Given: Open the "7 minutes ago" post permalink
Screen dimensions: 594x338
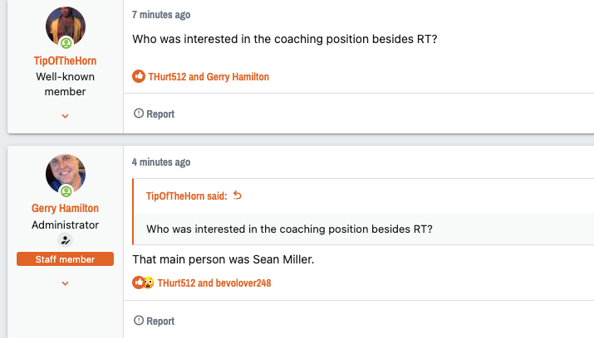Looking at the screenshot, I should point(161,15).
